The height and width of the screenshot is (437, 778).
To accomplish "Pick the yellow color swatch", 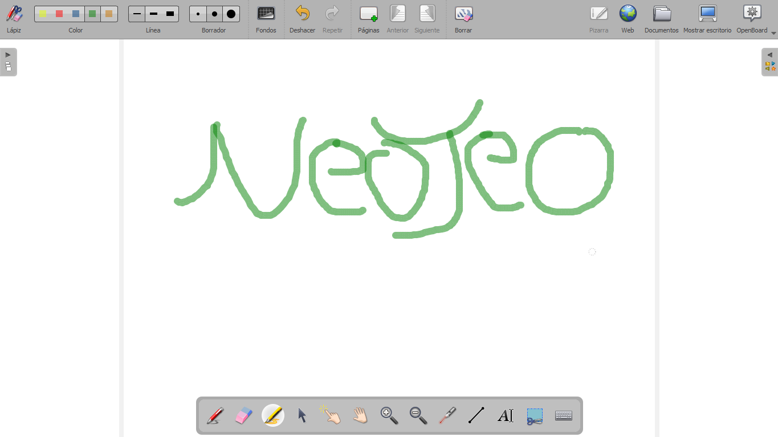I will coord(43,14).
